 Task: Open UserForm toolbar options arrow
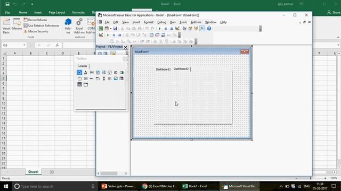196,41
